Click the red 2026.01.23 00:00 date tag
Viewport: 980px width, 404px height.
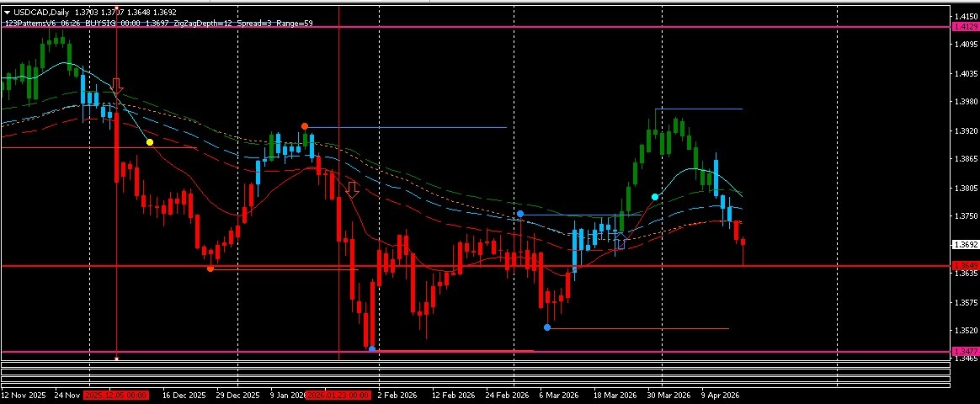[x=338, y=396]
